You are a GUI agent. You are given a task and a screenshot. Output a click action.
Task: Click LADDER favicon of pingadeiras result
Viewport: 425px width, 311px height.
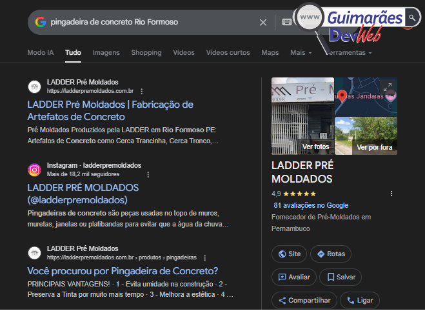[x=34, y=253]
